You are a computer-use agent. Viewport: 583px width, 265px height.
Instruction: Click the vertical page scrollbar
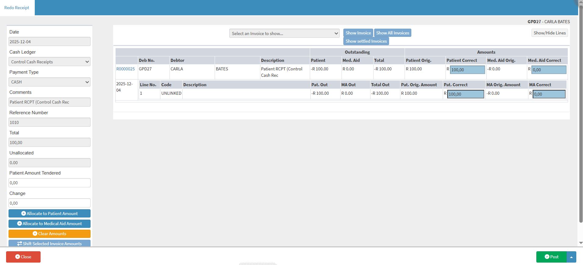[581, 122]
